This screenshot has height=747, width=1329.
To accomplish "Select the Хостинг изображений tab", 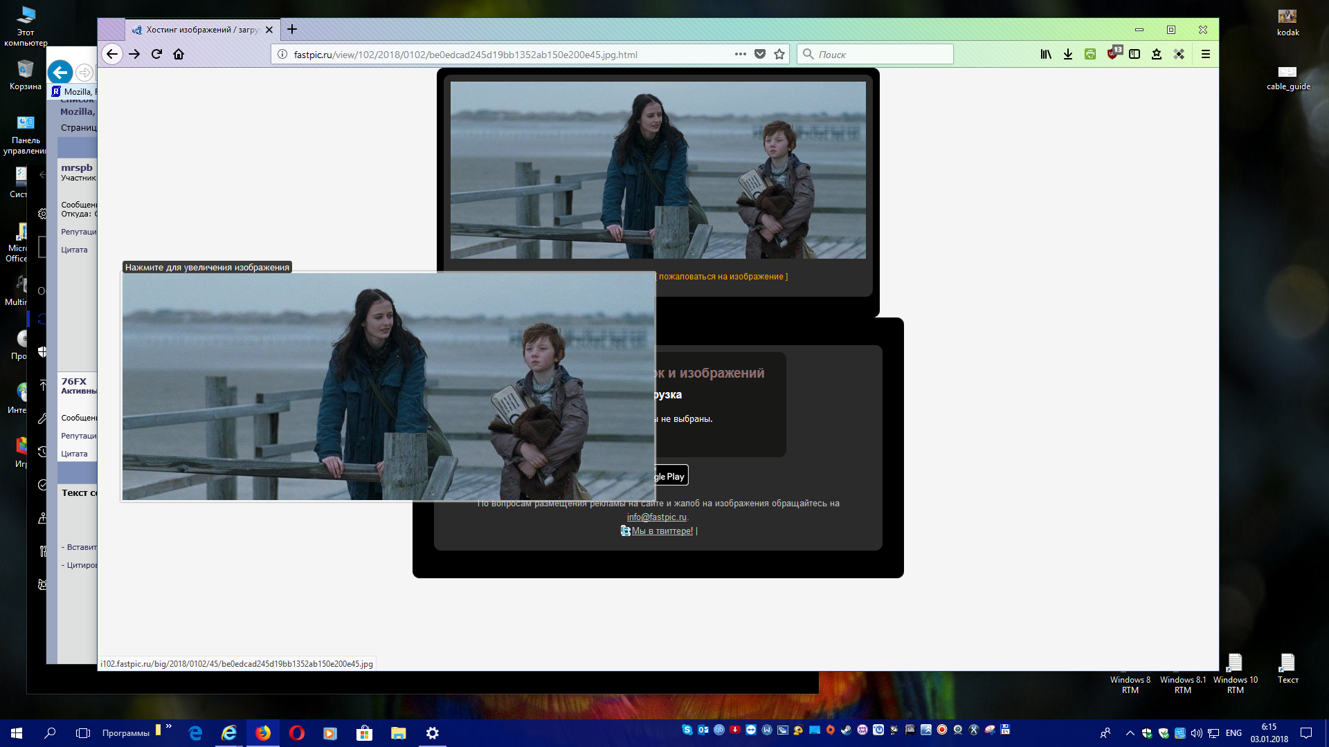I will tap(202, 30).
